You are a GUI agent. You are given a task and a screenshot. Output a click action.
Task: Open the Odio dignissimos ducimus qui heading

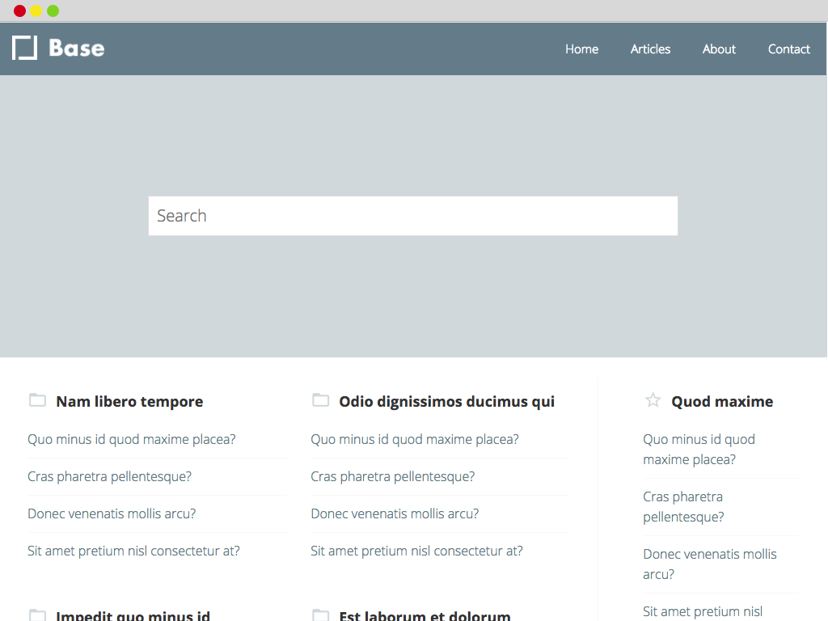pyautogui.click(x=446, y=402)
